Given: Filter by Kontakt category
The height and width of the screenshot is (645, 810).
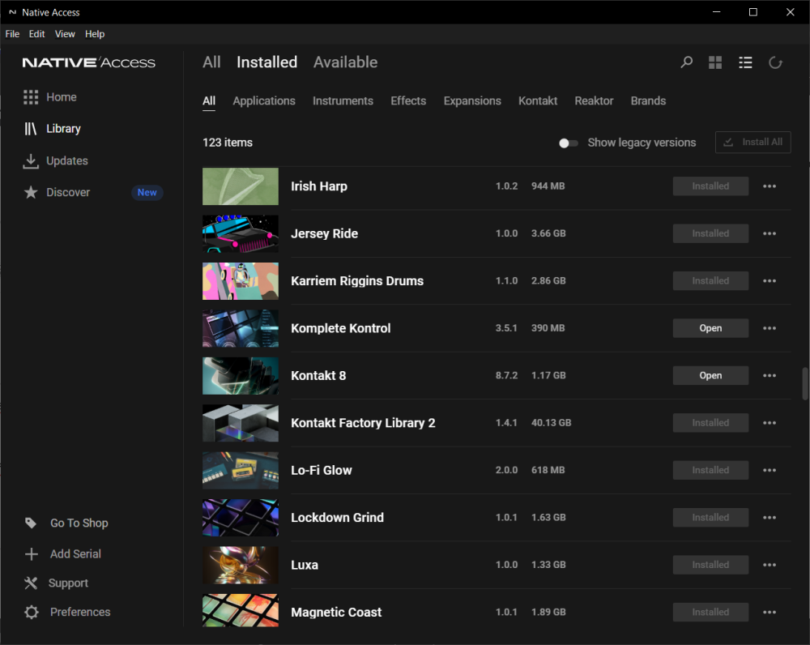Looking at the screenshot, I should [x=538, y=100].
